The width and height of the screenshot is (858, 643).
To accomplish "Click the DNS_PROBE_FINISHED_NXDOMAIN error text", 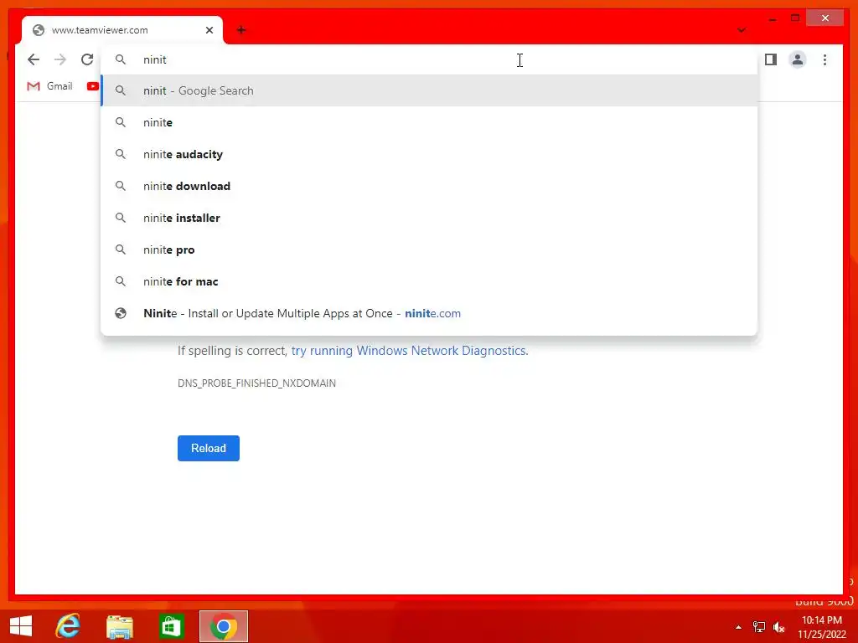I will [x=256, y=383].
